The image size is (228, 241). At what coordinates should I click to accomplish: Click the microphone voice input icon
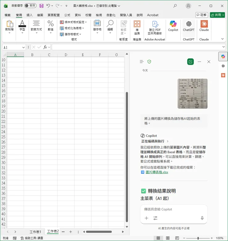[x=202, y=218]
